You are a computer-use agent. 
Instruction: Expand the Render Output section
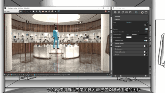(x=131, y=43)
